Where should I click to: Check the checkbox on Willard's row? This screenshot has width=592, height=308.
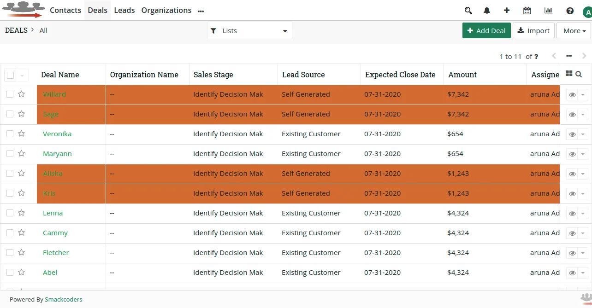10,94
